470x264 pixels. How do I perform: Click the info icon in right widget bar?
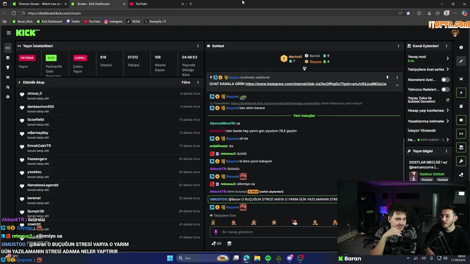[x=461, y=48]
